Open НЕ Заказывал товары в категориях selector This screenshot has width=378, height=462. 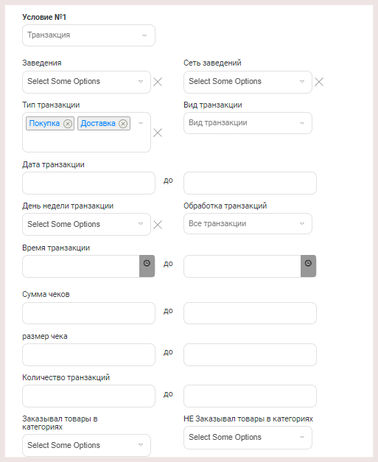coord(248,438)
